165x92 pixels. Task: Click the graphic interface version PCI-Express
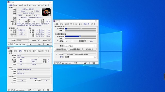coord(34,78)
